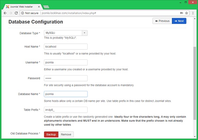Click the 'This is probably "MySQLi"' hint
Screen dimensions: 198x140
click(60, 38)
